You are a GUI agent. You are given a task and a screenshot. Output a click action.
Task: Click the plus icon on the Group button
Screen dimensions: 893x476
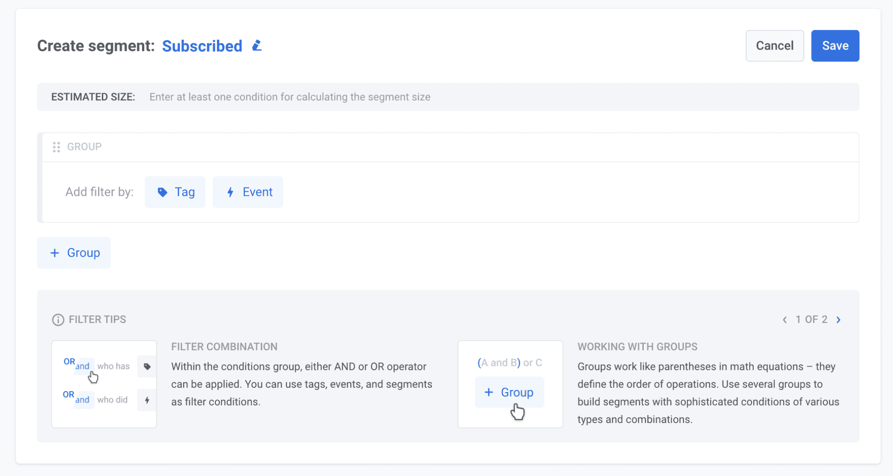(55, 252)
